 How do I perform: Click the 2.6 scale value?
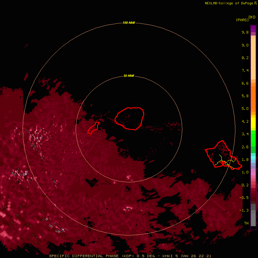click(x=245, y=147)
